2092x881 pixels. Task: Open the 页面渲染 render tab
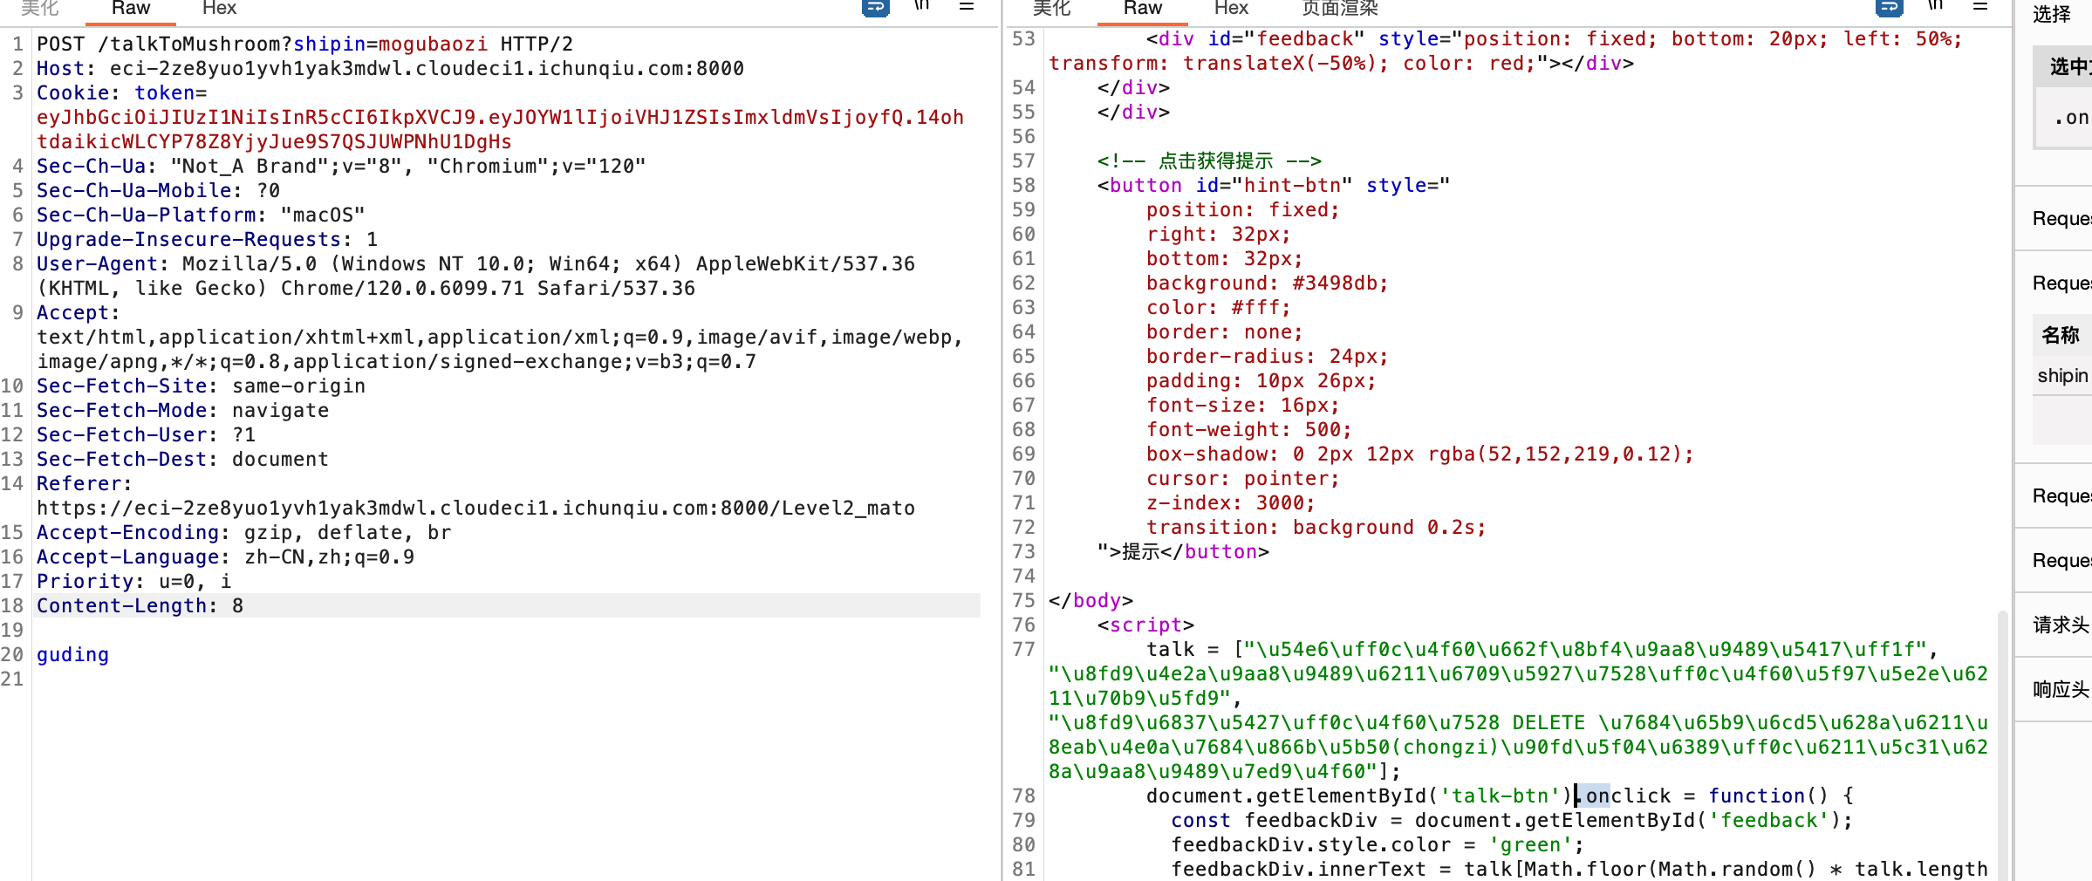coord(1340,9)
